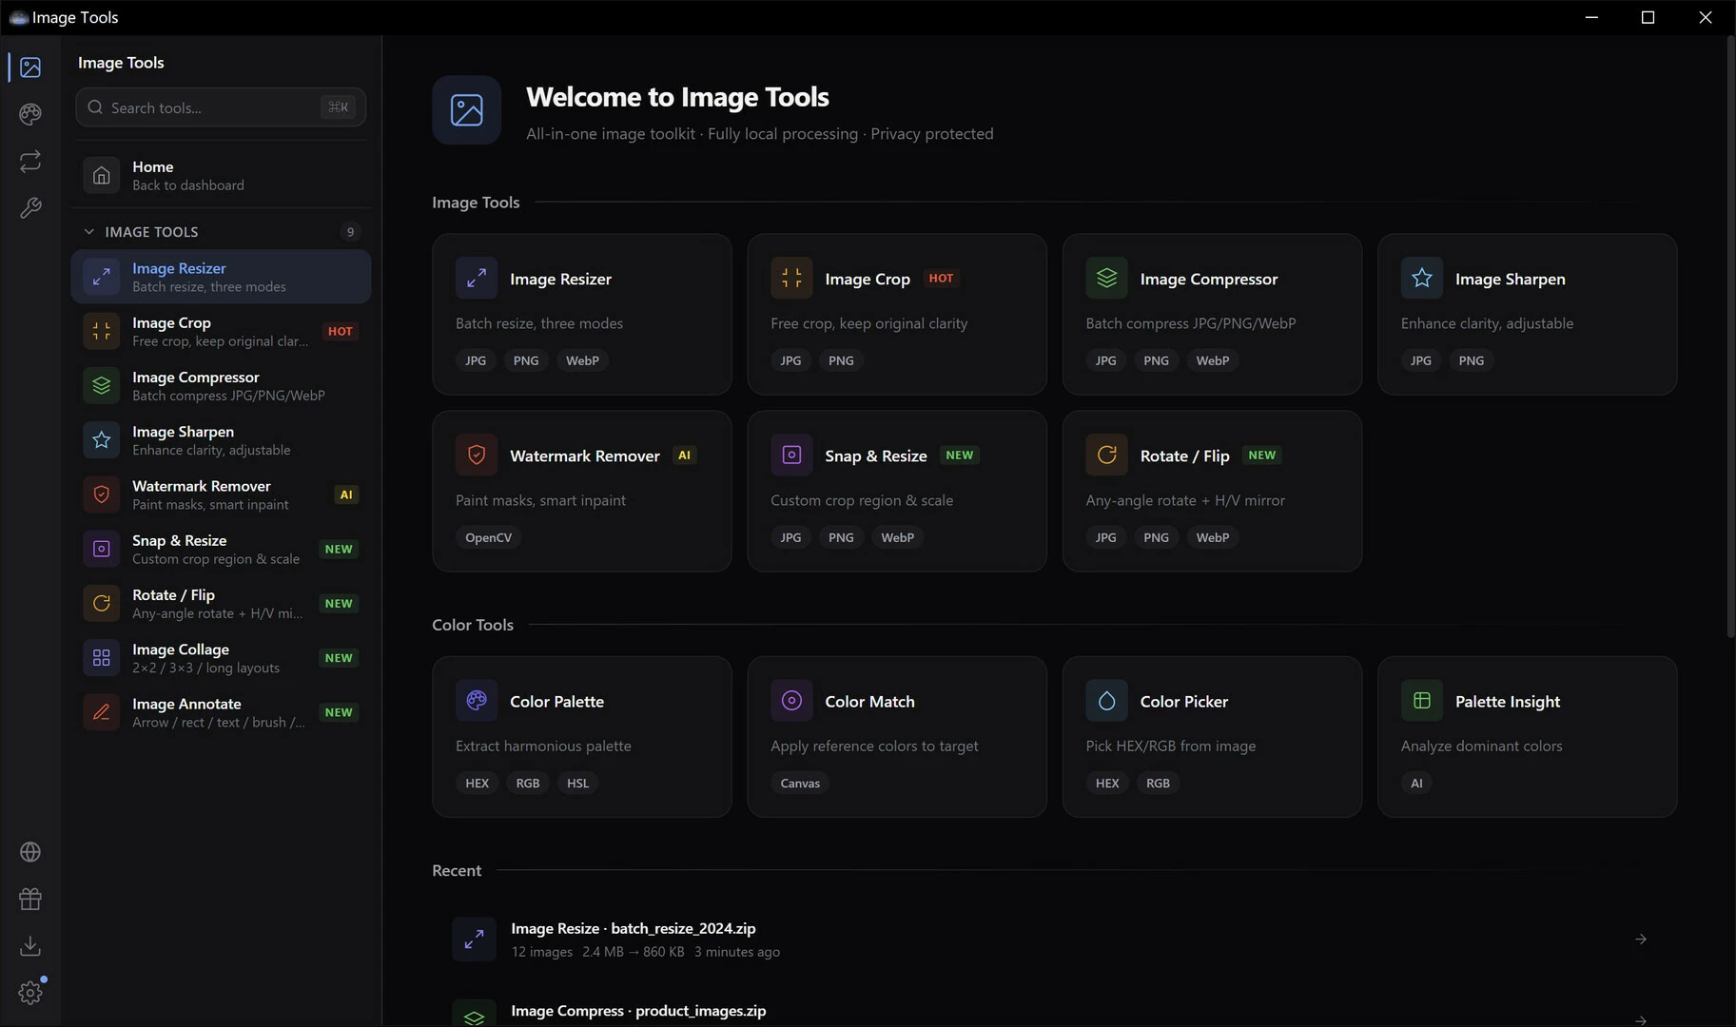Open the Watermark Remover card title
Image resolution: width=1736 pixels, height=1027 pixels.
[x=585, y=455]
